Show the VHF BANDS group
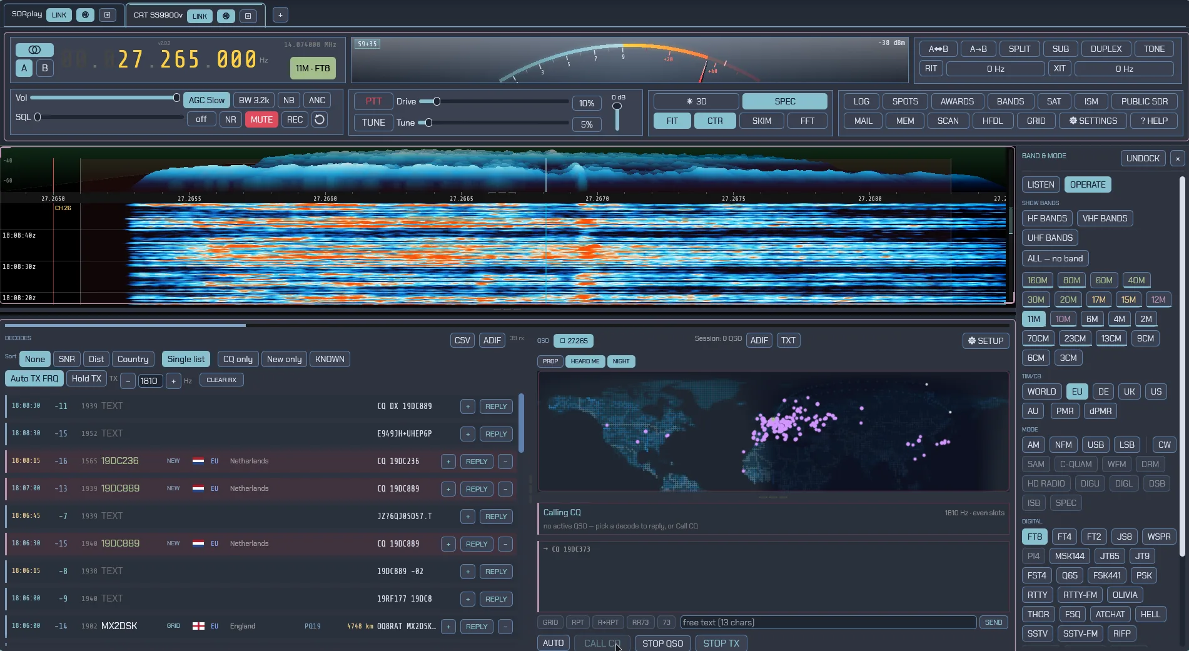Image resolution: width=1189 pixels, height=651 pixels. (1105, 218)
